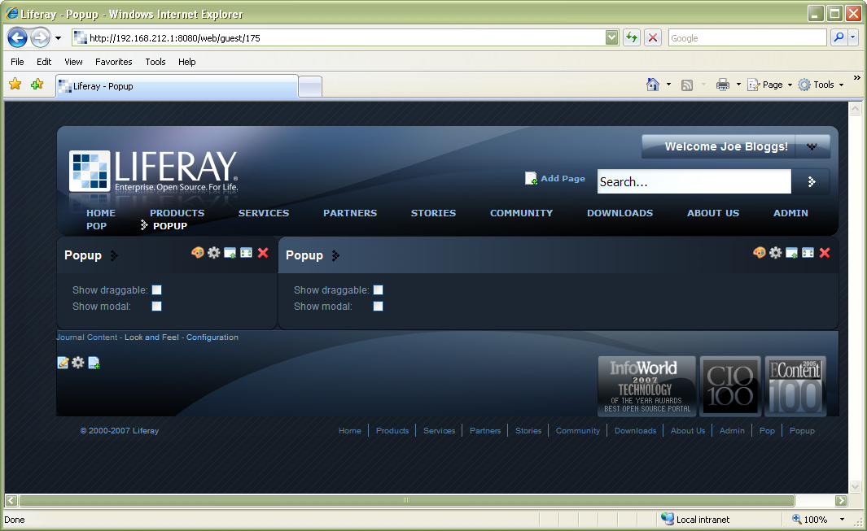The height and width of the screenshot is (531, 867).
Task: Click the Liferay - Popup browser tab
Action: [177, 86]
